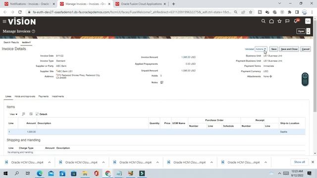317x178 pixels.
Task: Open Chrome three-dot menu
Action: (312, 12)
